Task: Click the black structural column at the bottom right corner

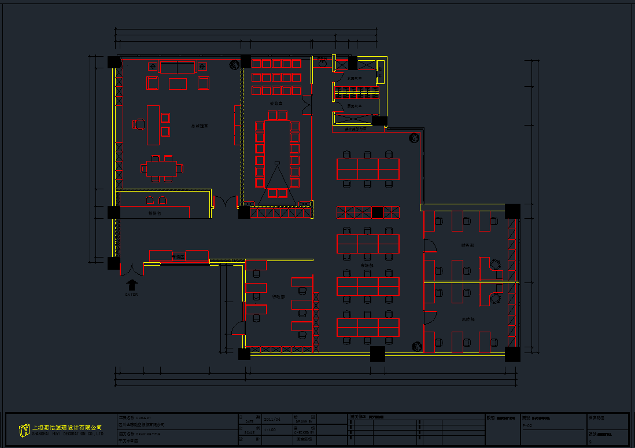Action: pyautogui.click(x=512, y=354)
